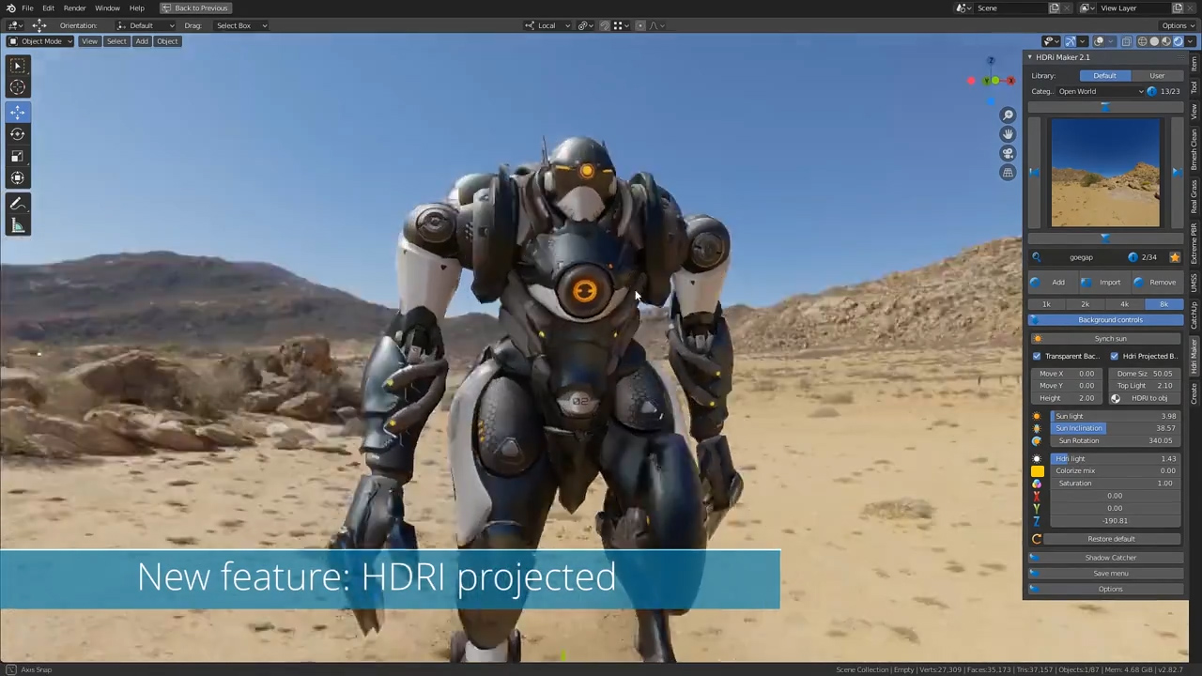Select the Select Box tool in toolbar
The image size is (1202, 676).
[x=18, y=65]
